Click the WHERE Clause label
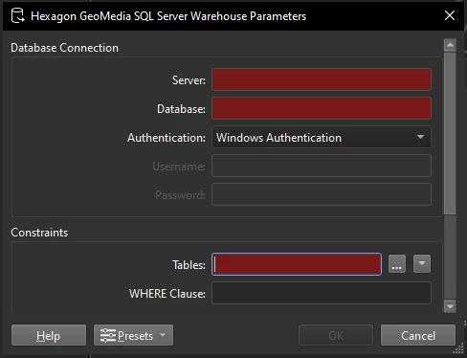Screen dimensions: 467x358 click(167, 294)
